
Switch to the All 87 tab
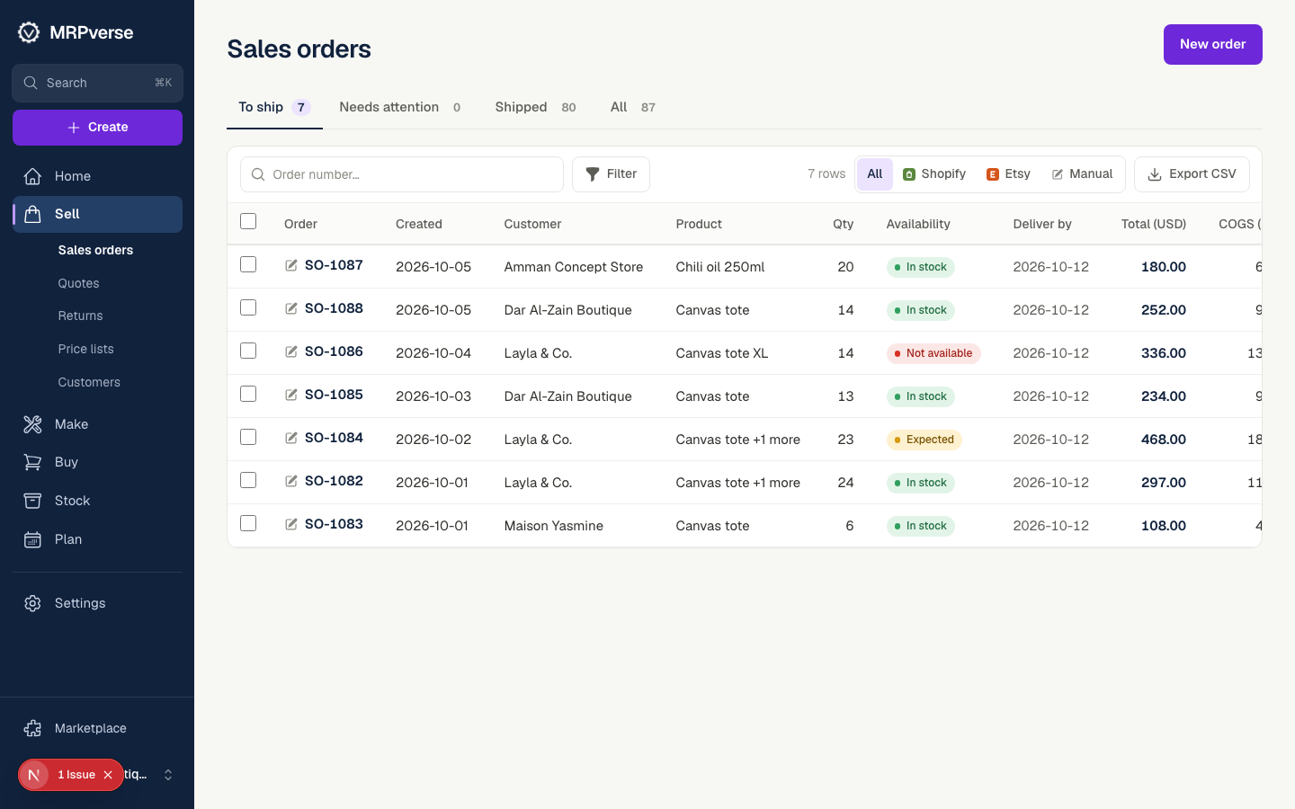[x=633, y=107]
